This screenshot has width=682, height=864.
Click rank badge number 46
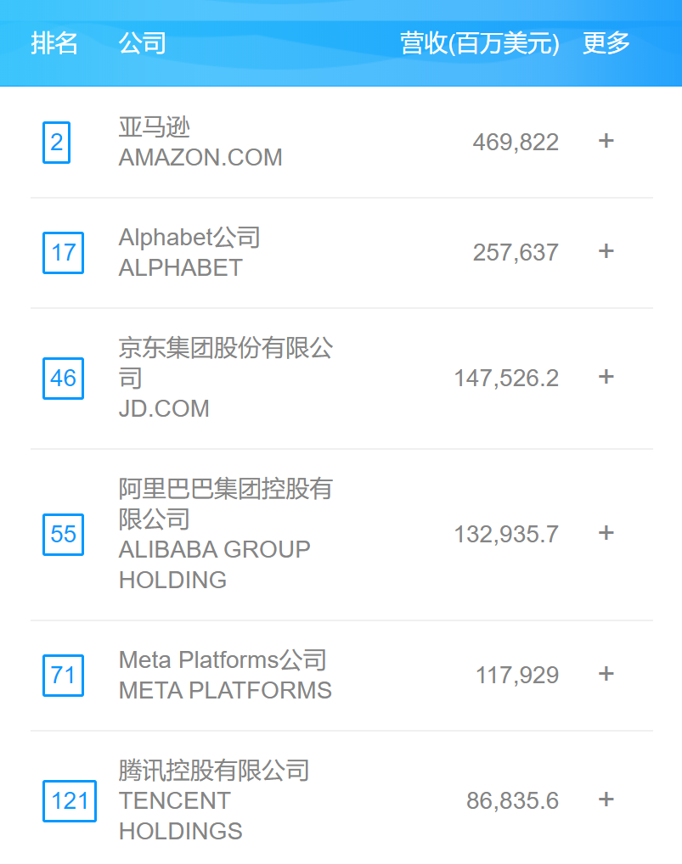[x=63, y=379]
